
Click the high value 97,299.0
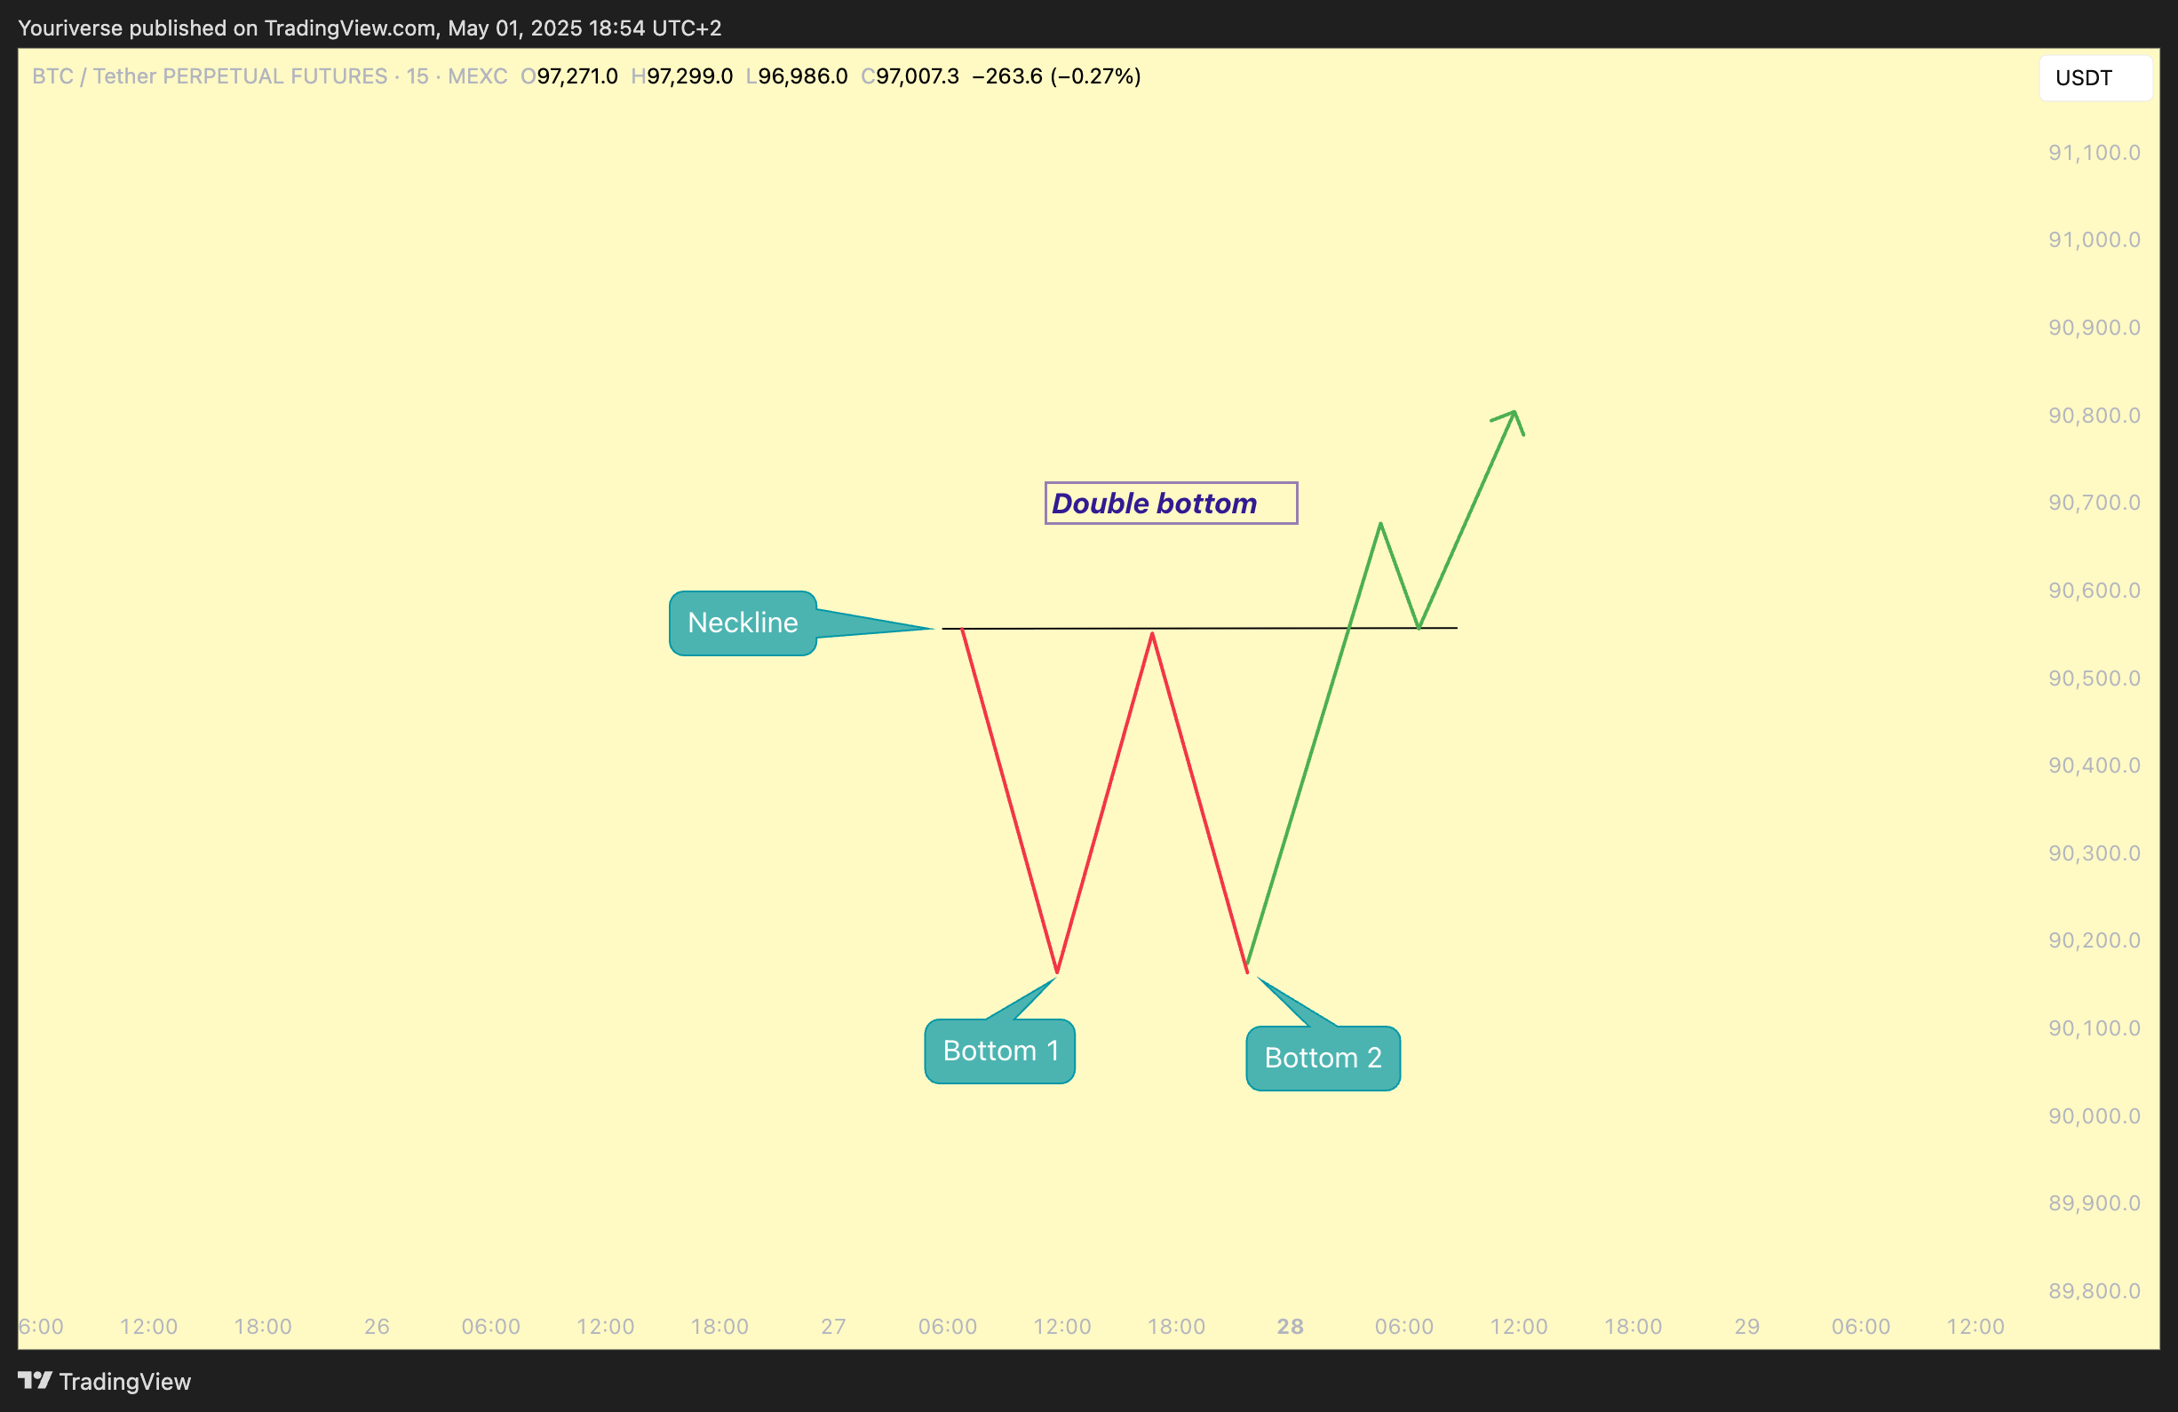click(689, 76)
